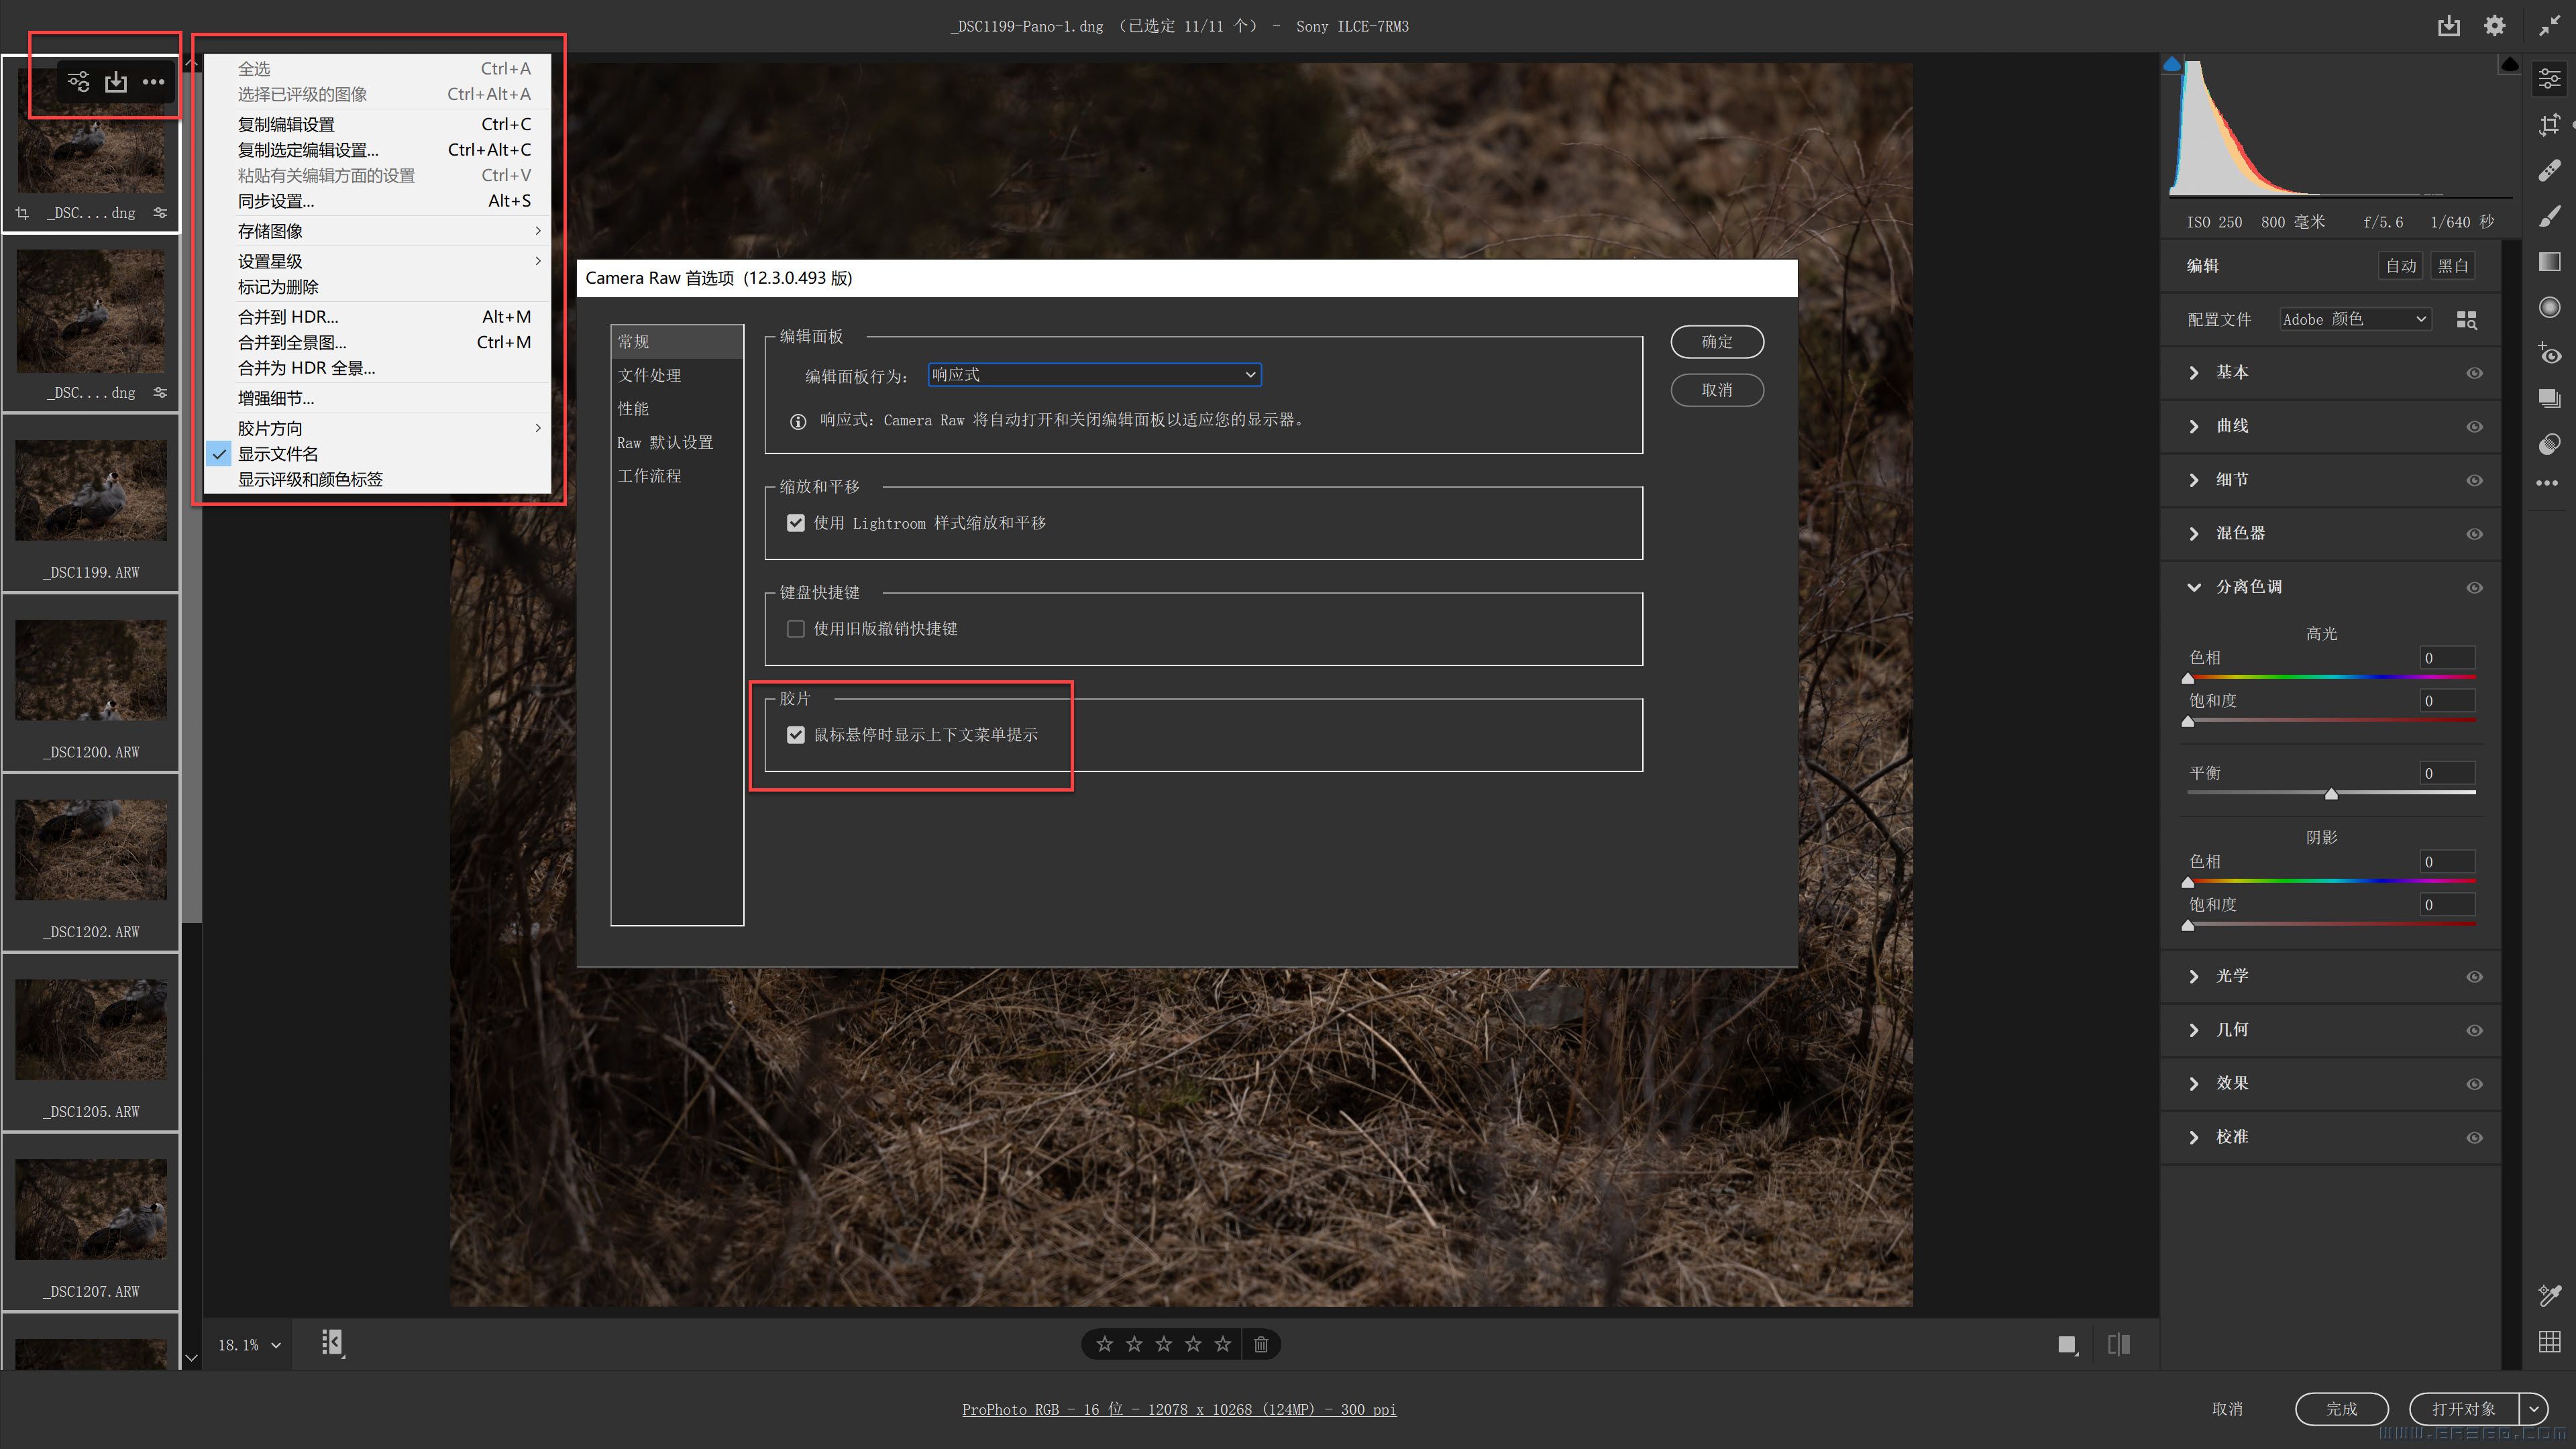Switch to the File Handling preferences tab

649,375
